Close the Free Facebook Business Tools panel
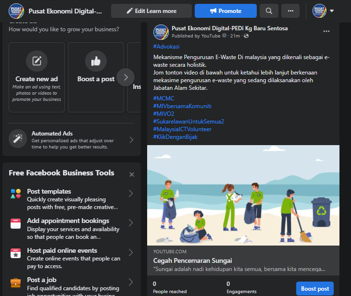Viewport: 351px width, 296px height. point(132,174)
